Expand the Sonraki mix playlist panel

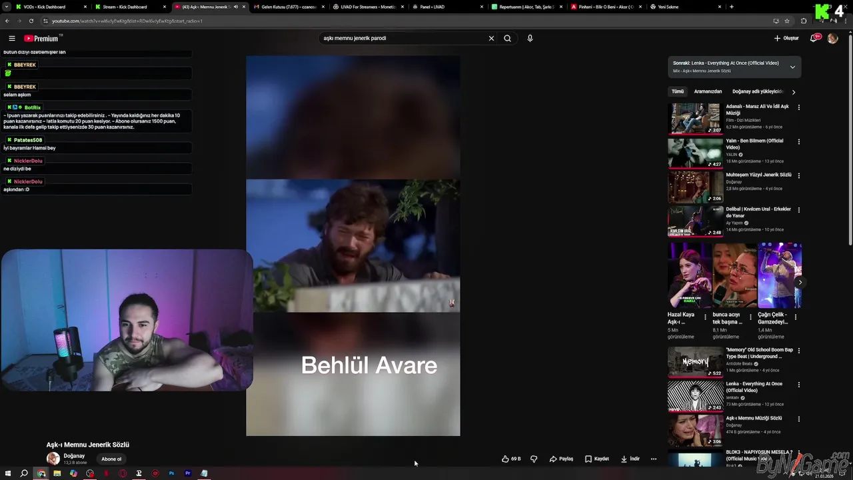tap(792, 67)
